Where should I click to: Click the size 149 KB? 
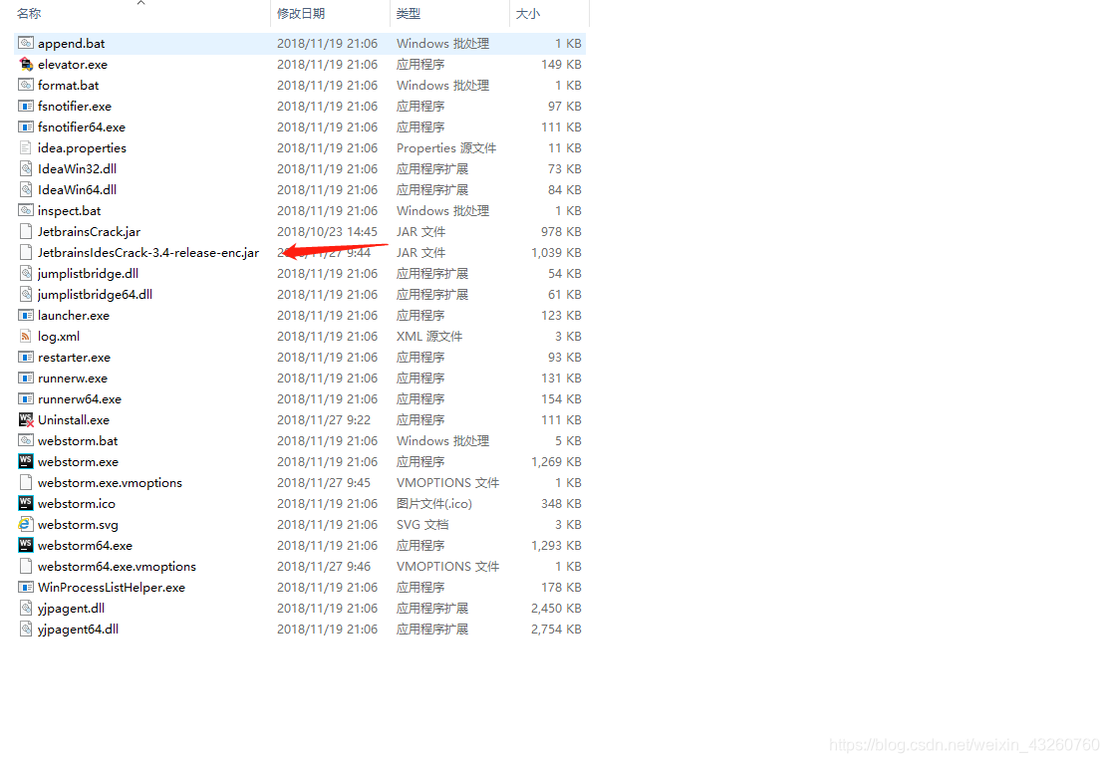[562, 65]
